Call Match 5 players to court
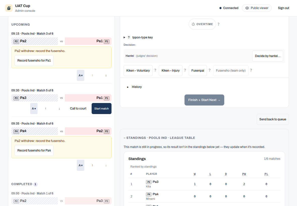 click(78, 109)
